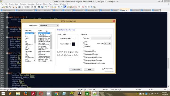Screen dimensions: 170x96
Task: Collapse the fold marker at line 179
Action: [x=7, y=53]
